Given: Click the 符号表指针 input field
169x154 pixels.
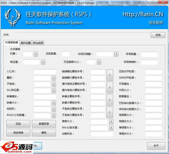Looking at the screenshot, I should (x=149, y=62).
